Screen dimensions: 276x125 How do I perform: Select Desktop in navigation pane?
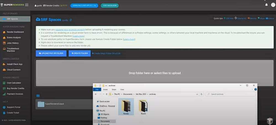coord(102,118)
